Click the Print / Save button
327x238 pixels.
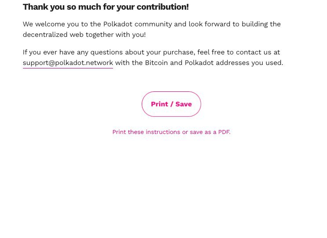[171, 104]
